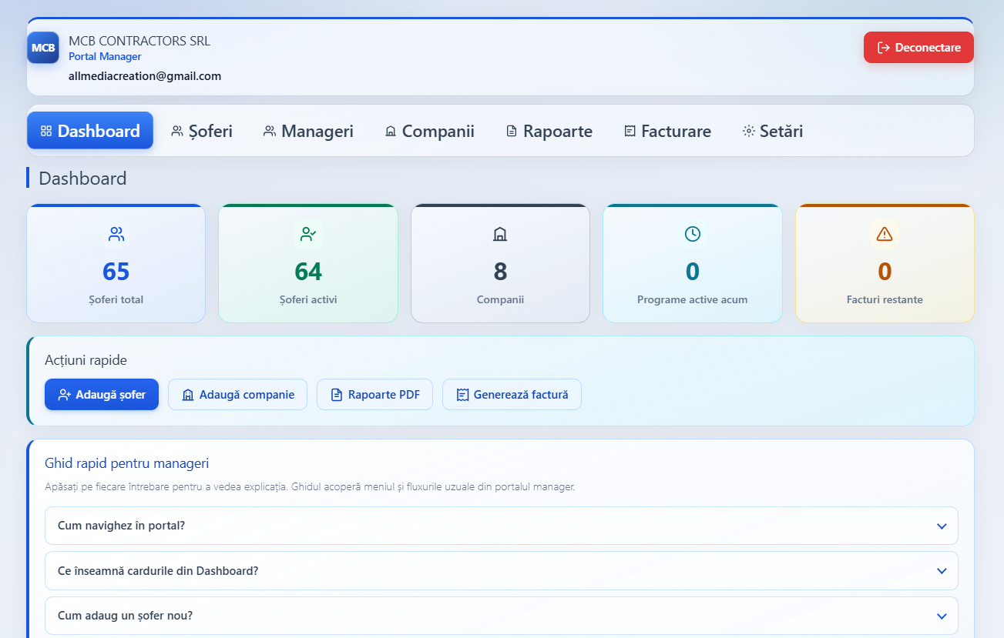This screenshot has width=1004, height=638.
Task: Click the 64 active drivers value
Action: point(308,272)
